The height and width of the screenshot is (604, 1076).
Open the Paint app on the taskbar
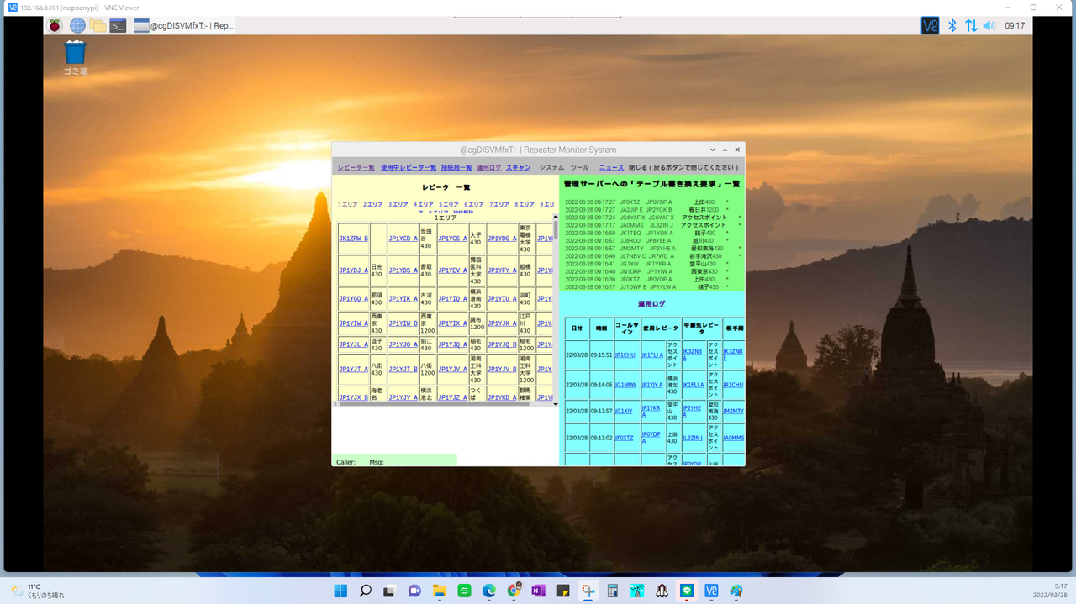[736, 591]
